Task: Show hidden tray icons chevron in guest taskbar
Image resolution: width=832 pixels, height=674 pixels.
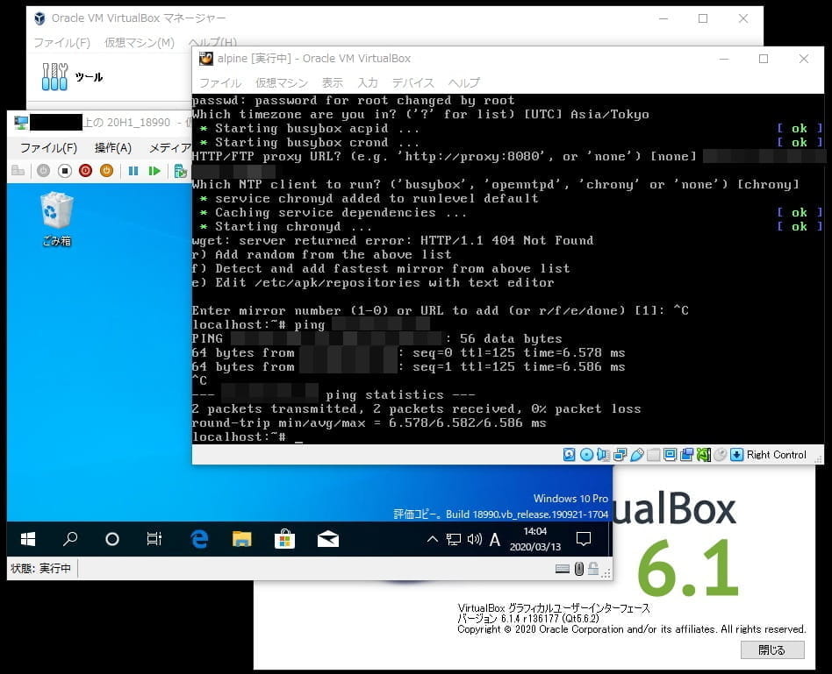Action: (x=433, y=539)
